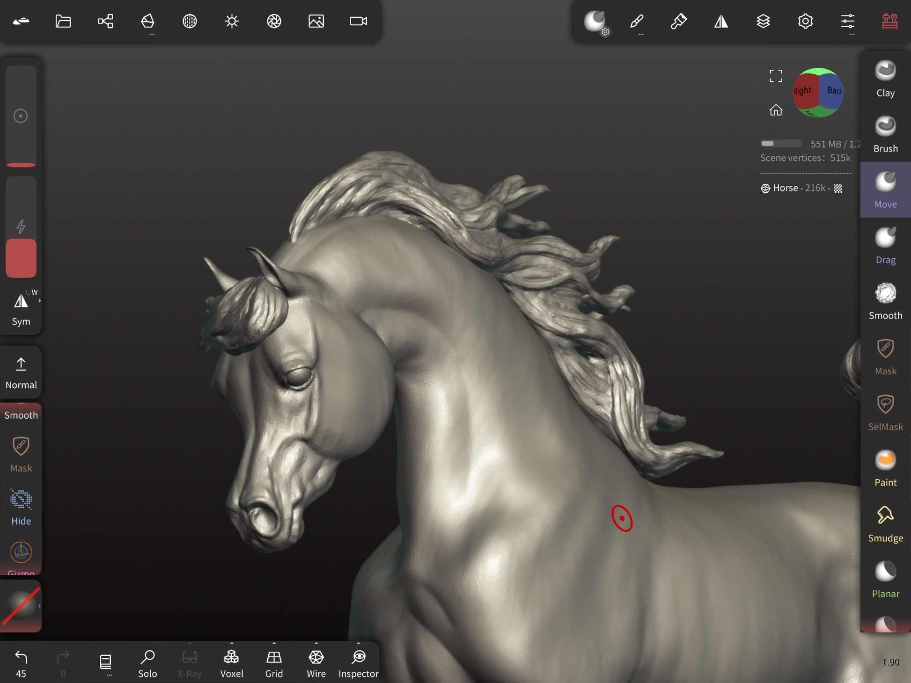Open the settings gear menu
This screenshot has height=683, width=911.
pos(805,21)
